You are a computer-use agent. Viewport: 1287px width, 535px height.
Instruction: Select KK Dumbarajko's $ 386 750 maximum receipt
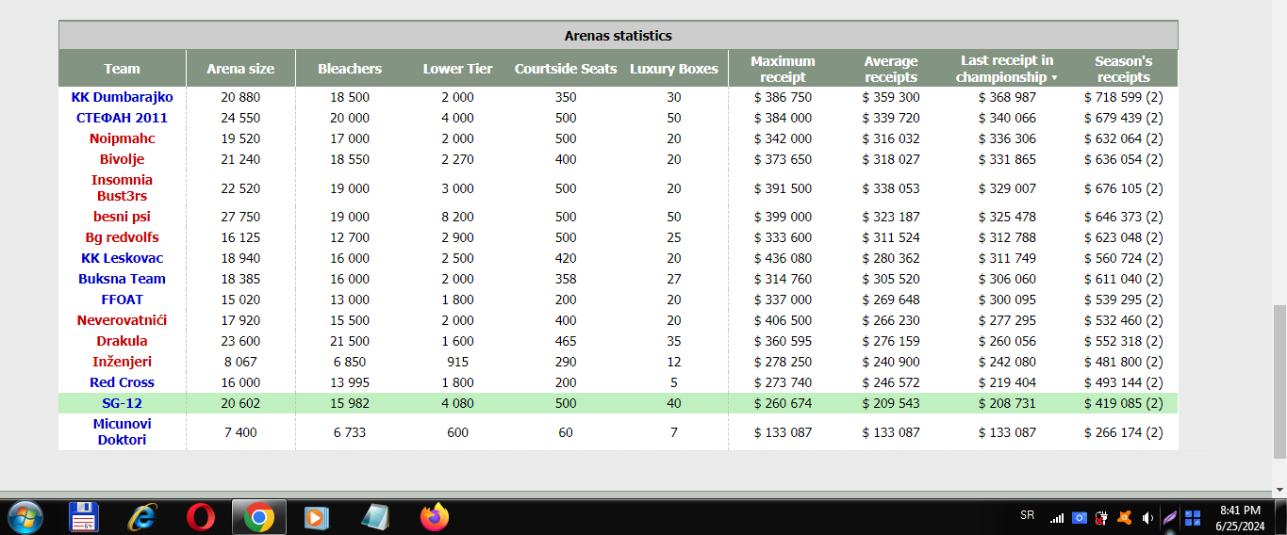click(x=783, y=97)
